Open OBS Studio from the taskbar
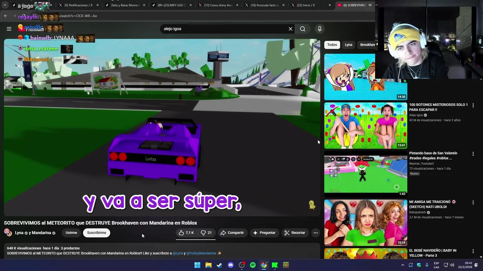Image resolution: width=483 pixels, height=271 pixels. tap(242, 265)
